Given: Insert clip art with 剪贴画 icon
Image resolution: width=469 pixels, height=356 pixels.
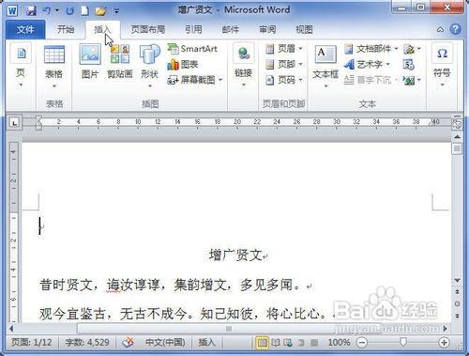Looking at the screenshot, I should [x=120, y=61].
